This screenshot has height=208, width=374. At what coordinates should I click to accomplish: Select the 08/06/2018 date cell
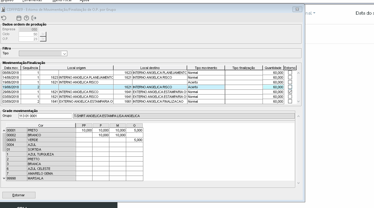point(12,73)
